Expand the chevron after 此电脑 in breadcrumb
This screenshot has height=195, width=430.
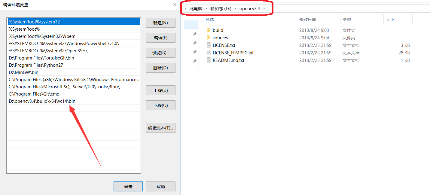[206, 9]
